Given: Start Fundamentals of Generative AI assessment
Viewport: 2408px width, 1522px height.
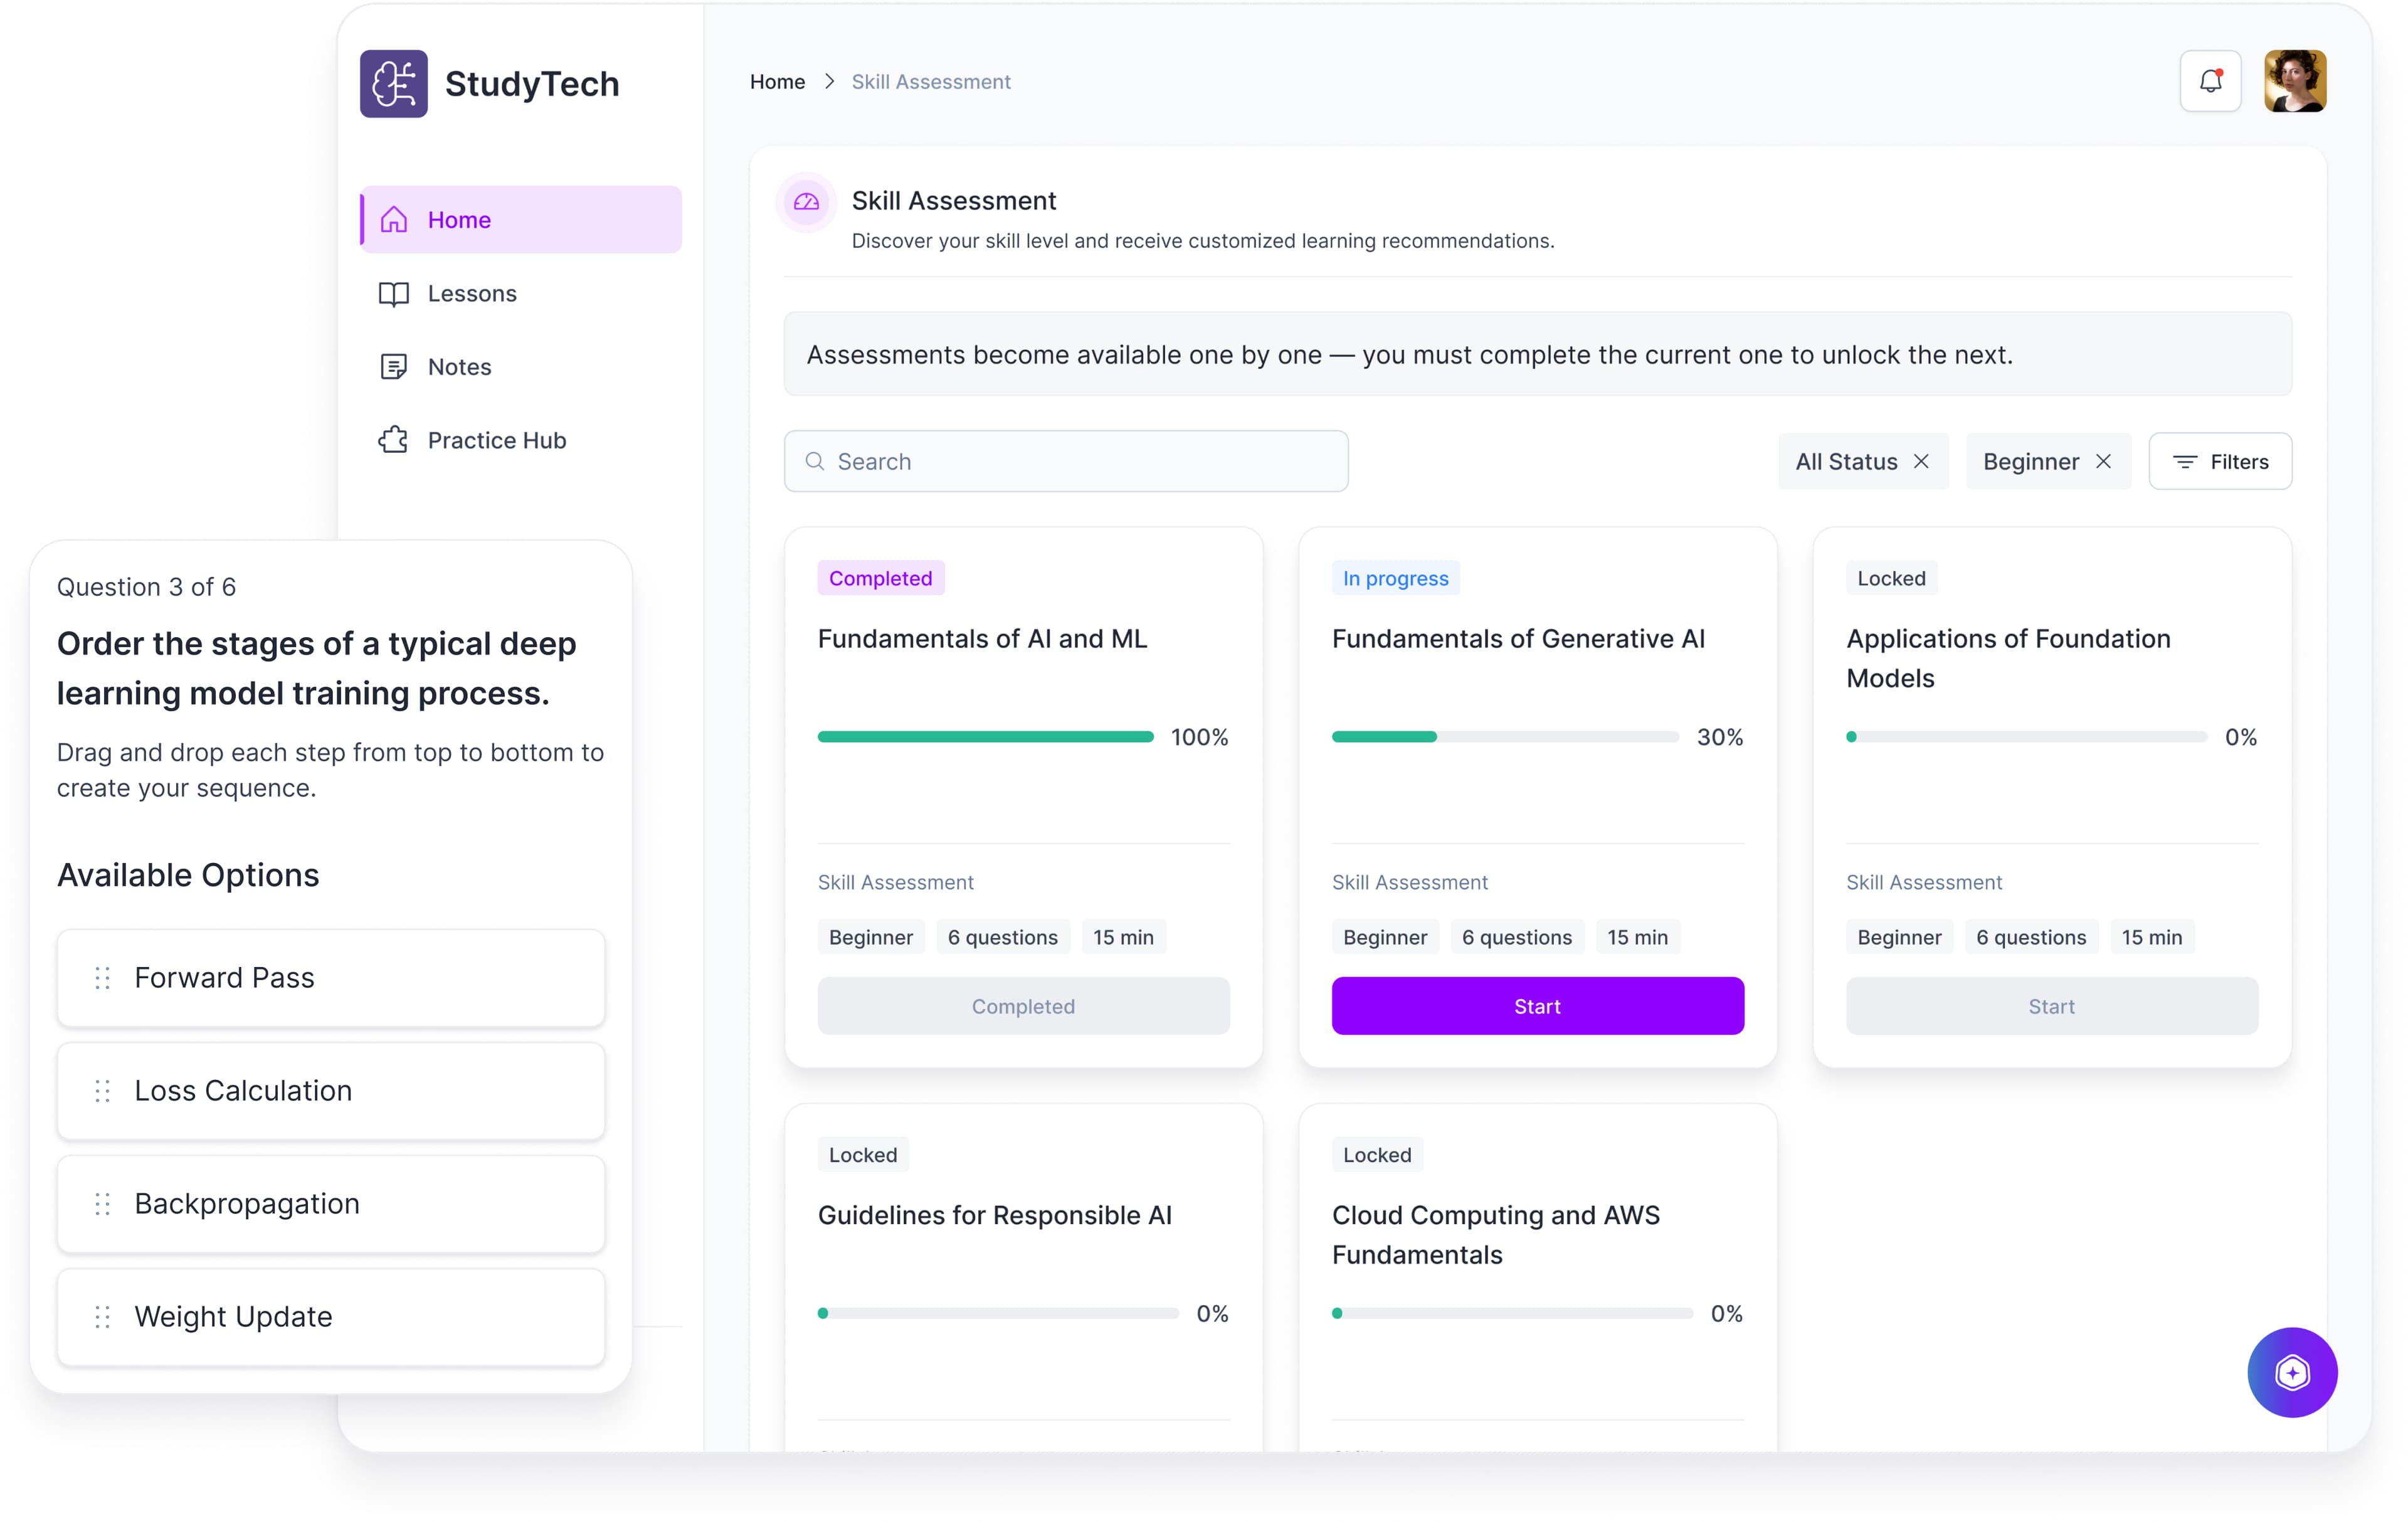Looking at the screenshot, I should [x=1537, y=1006].
